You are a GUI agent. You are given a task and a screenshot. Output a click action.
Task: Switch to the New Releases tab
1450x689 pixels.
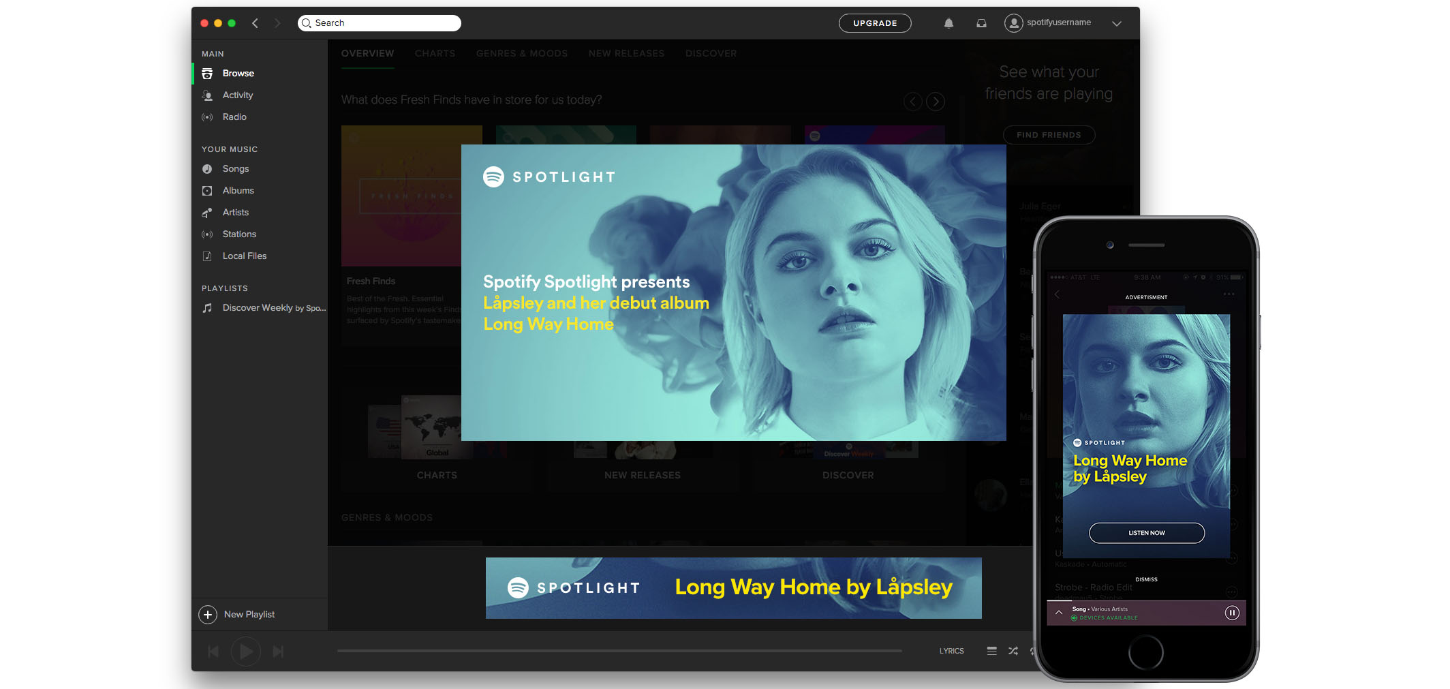click(x=626, y=54)
